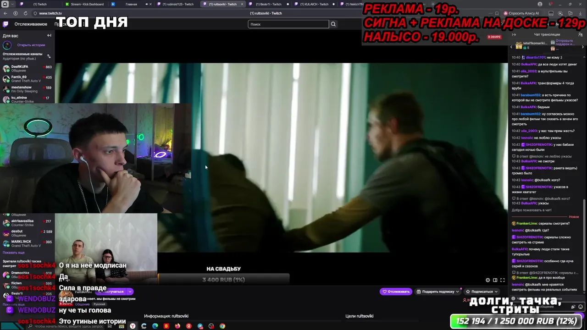Screen dimensions: 587x330
Task: Click the НА СВАДЬБУ 3 400 RUB goal bar
Action: [x=224, y=279]
